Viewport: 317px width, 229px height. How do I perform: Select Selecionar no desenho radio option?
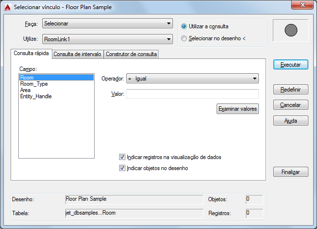pos(184,38)
